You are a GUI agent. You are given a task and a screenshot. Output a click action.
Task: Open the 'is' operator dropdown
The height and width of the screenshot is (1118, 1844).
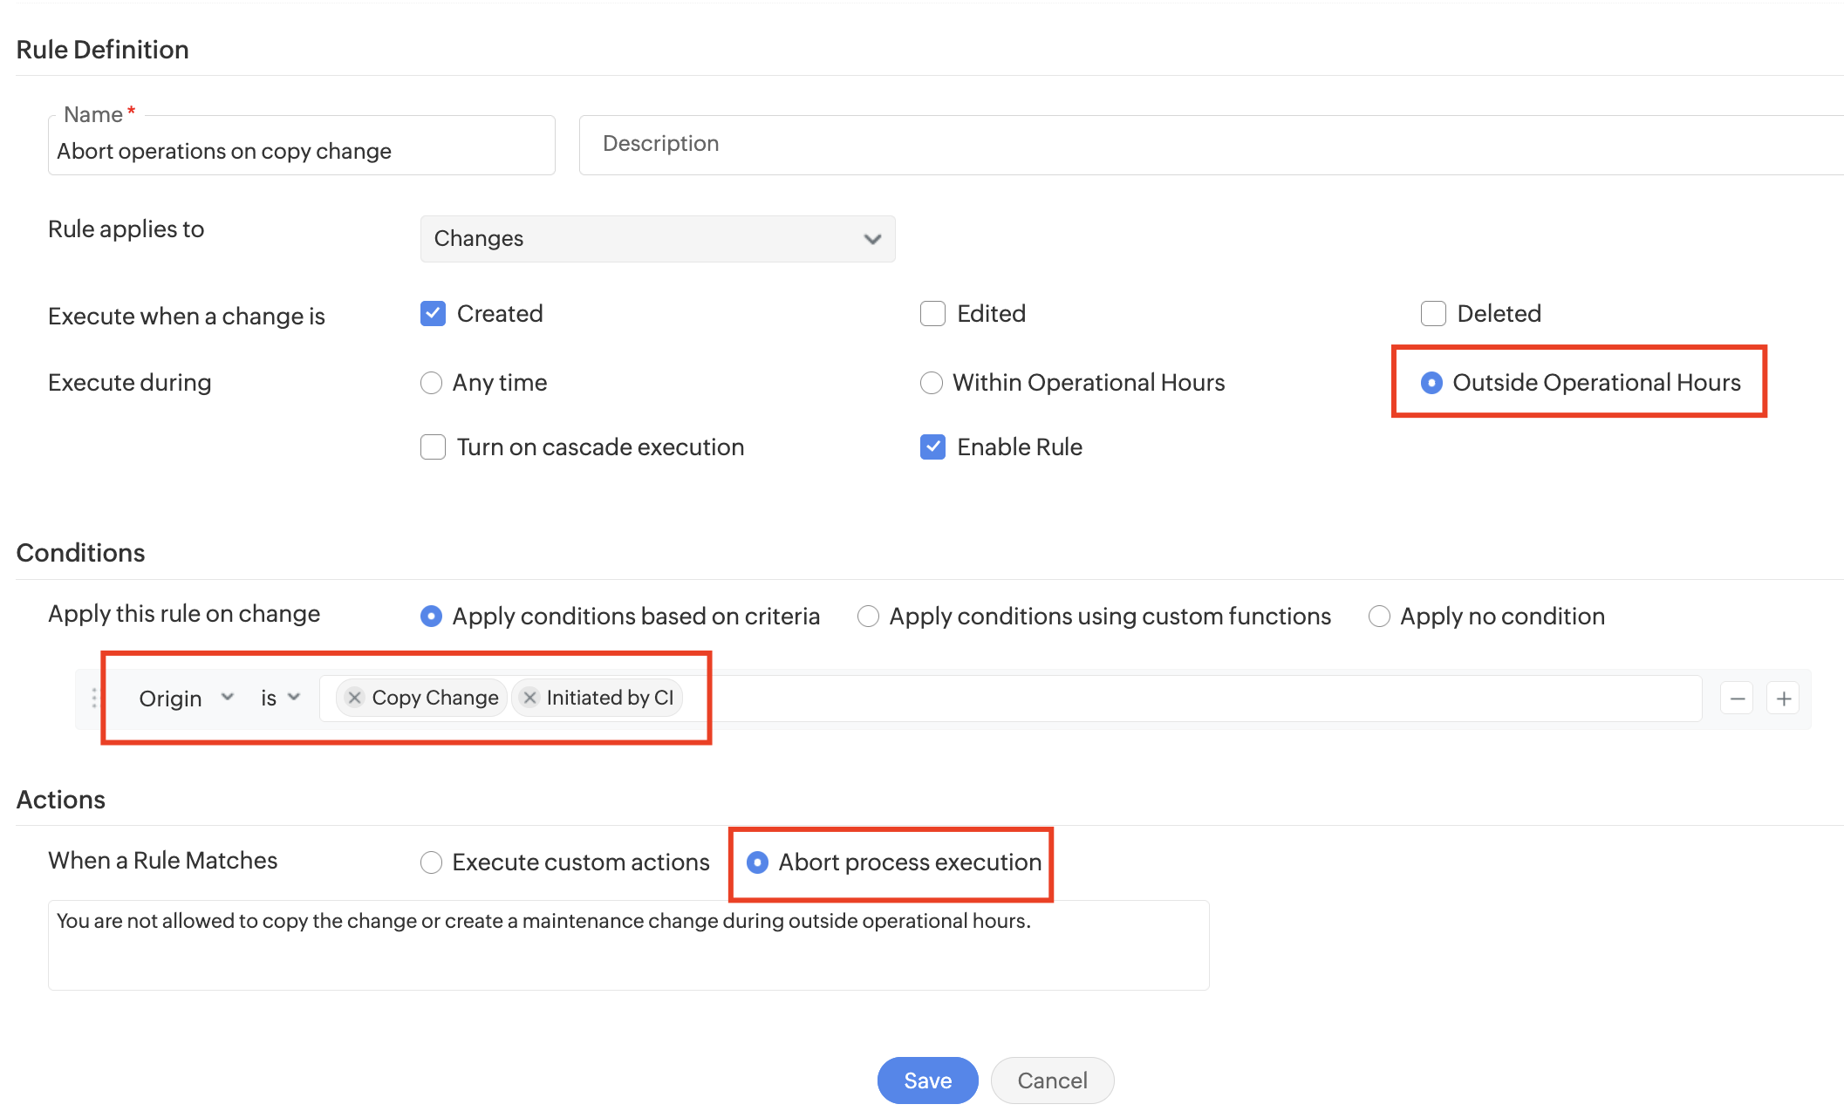279,699
